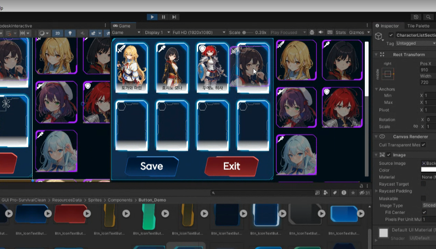
Task: Open the global search magnifier icon
Action: pyautogui.click(x=428, y=17)
